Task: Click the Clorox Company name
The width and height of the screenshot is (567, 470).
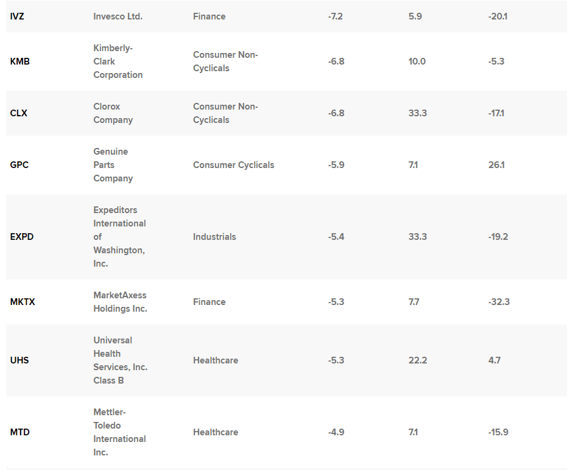Action: point(113,113)
